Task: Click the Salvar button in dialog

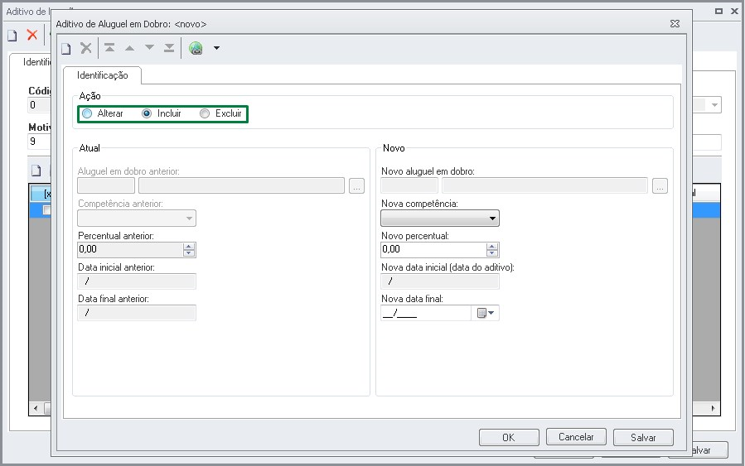Action: click(643, 437)
